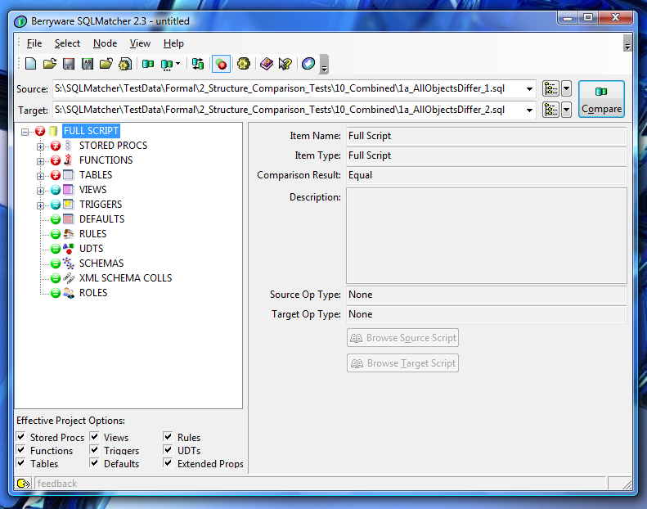647x509 pixels.
Task: Click the Target browse tree icon button
Action: (x=550, y=110)
